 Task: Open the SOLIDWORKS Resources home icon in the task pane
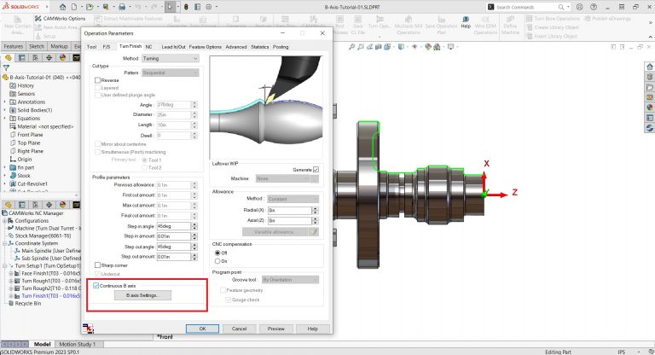tap(650, 67)
